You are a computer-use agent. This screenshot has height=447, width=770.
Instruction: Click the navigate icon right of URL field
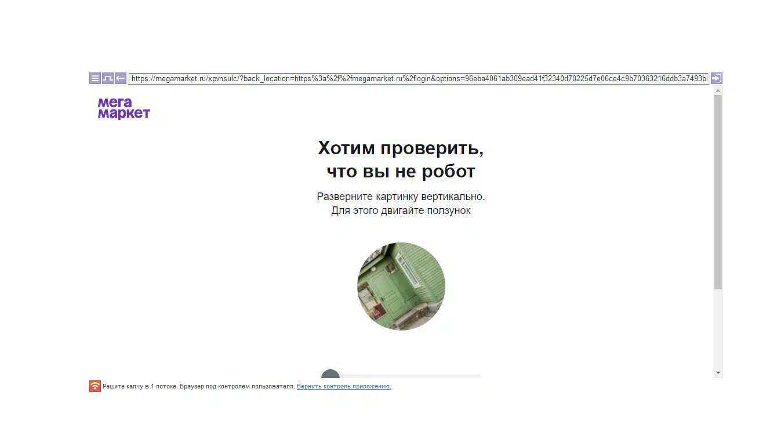tap(717, 78)
